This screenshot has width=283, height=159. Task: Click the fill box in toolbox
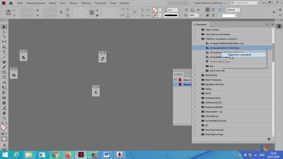pyautogui.click(x=3, y=127)
